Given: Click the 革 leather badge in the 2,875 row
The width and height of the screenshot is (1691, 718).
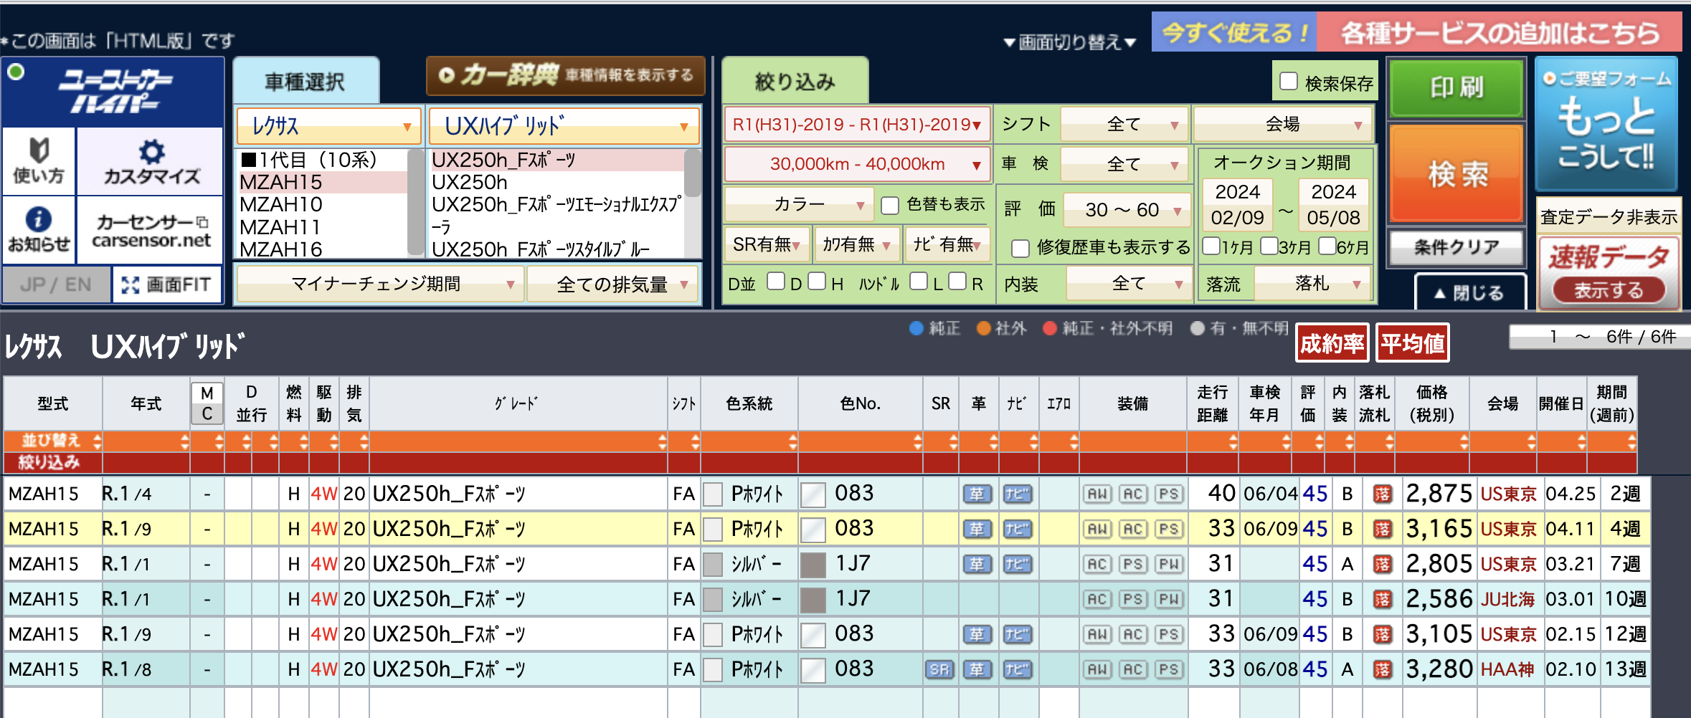Looking at the screenshot, I should 977,494.
